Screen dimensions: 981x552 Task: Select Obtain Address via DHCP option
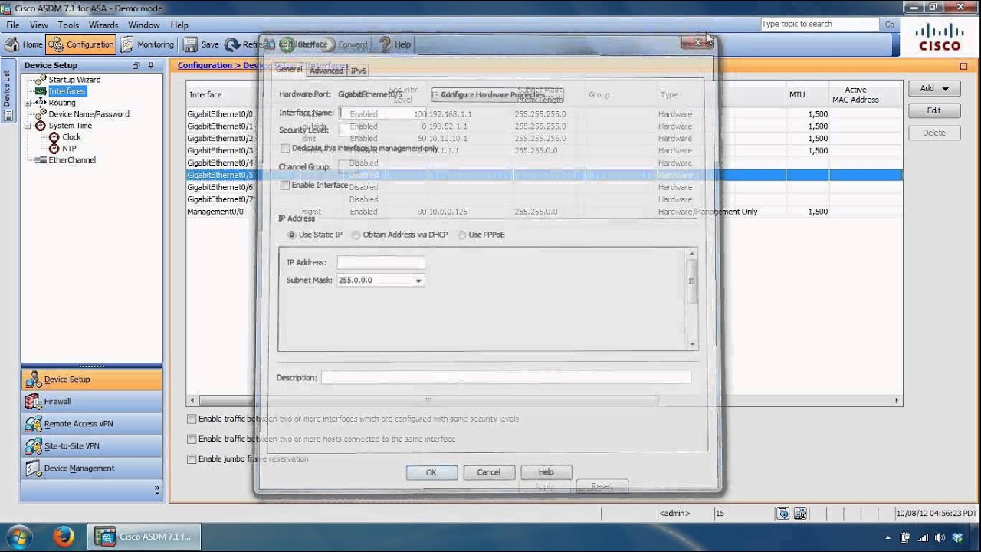tap(356, 235)
